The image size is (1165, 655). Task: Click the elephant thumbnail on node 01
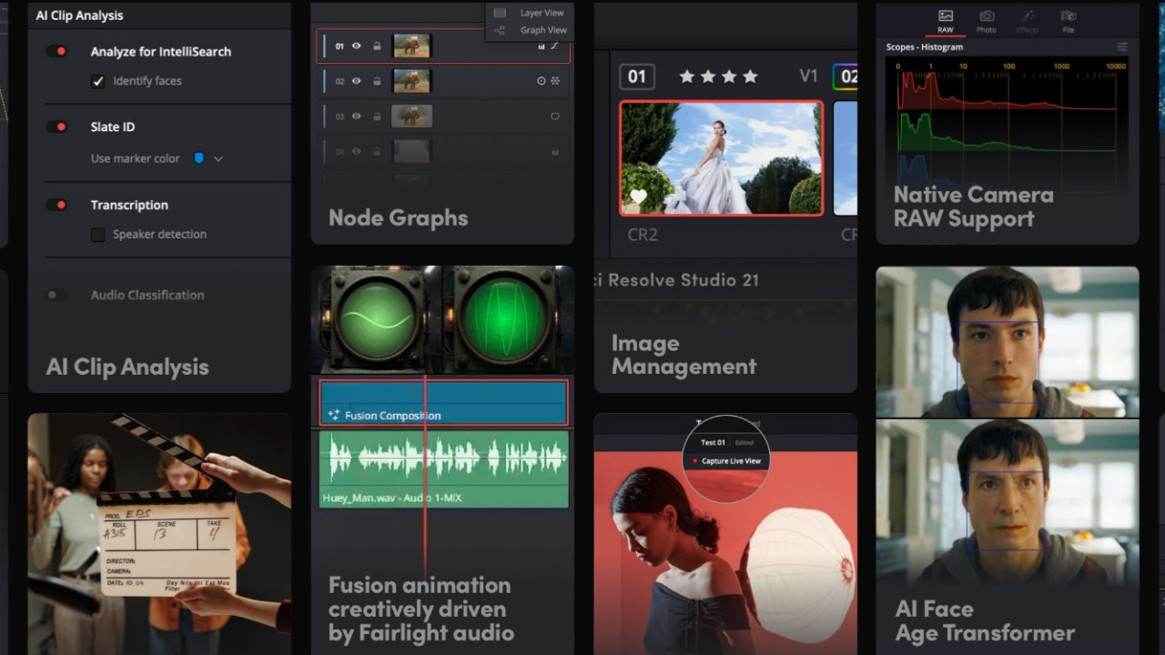[411, 46]
